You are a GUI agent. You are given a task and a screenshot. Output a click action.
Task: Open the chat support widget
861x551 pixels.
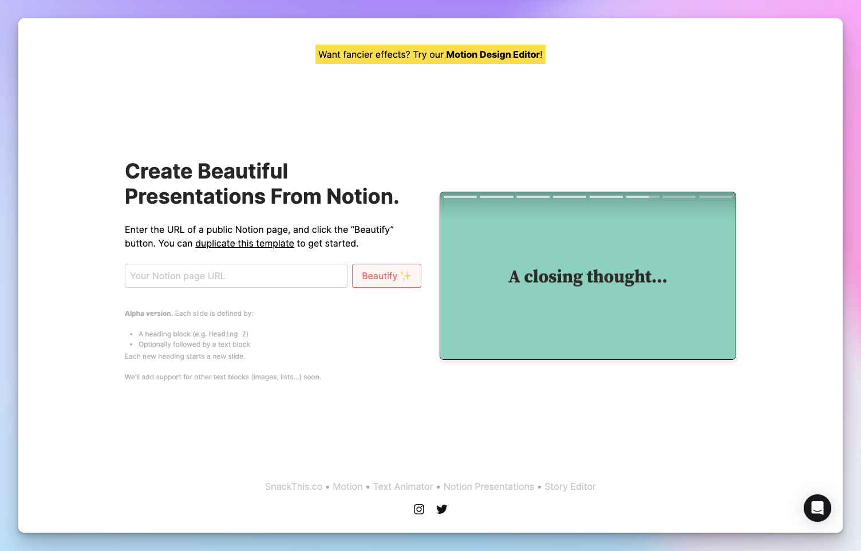point(817,508)
